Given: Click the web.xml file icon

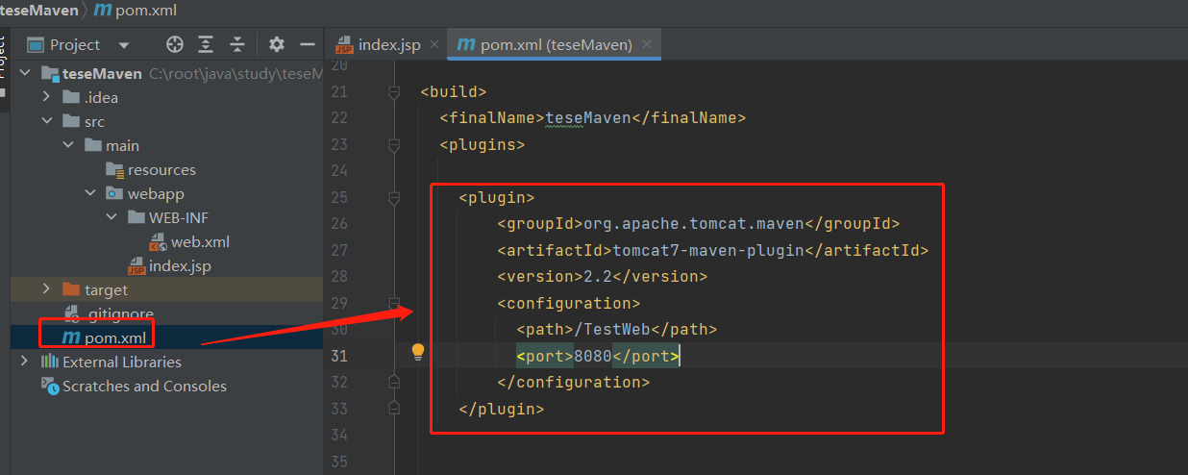Looking at the screenshot, I should pyautogui.click(x=158, y=242).
